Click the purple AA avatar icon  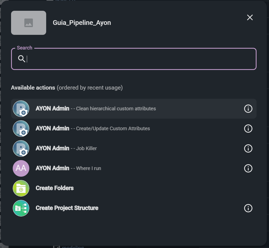[x=21, y=168]
